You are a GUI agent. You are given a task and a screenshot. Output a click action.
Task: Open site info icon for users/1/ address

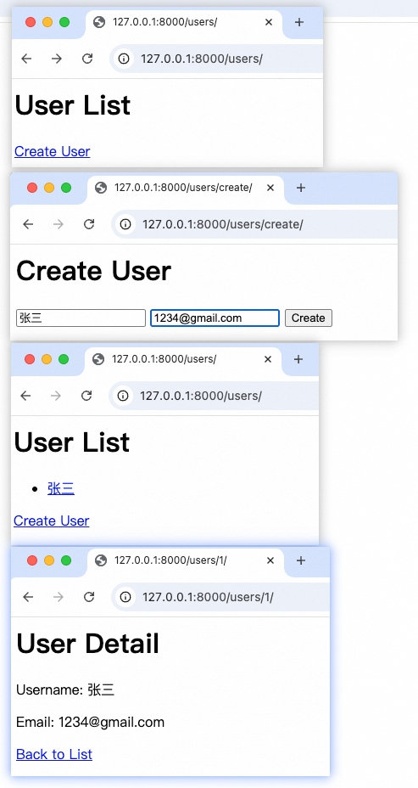tap(125, 597)
